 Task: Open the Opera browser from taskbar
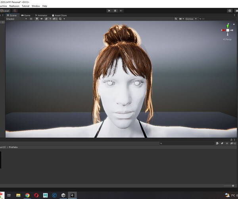[x=36, y=195]
